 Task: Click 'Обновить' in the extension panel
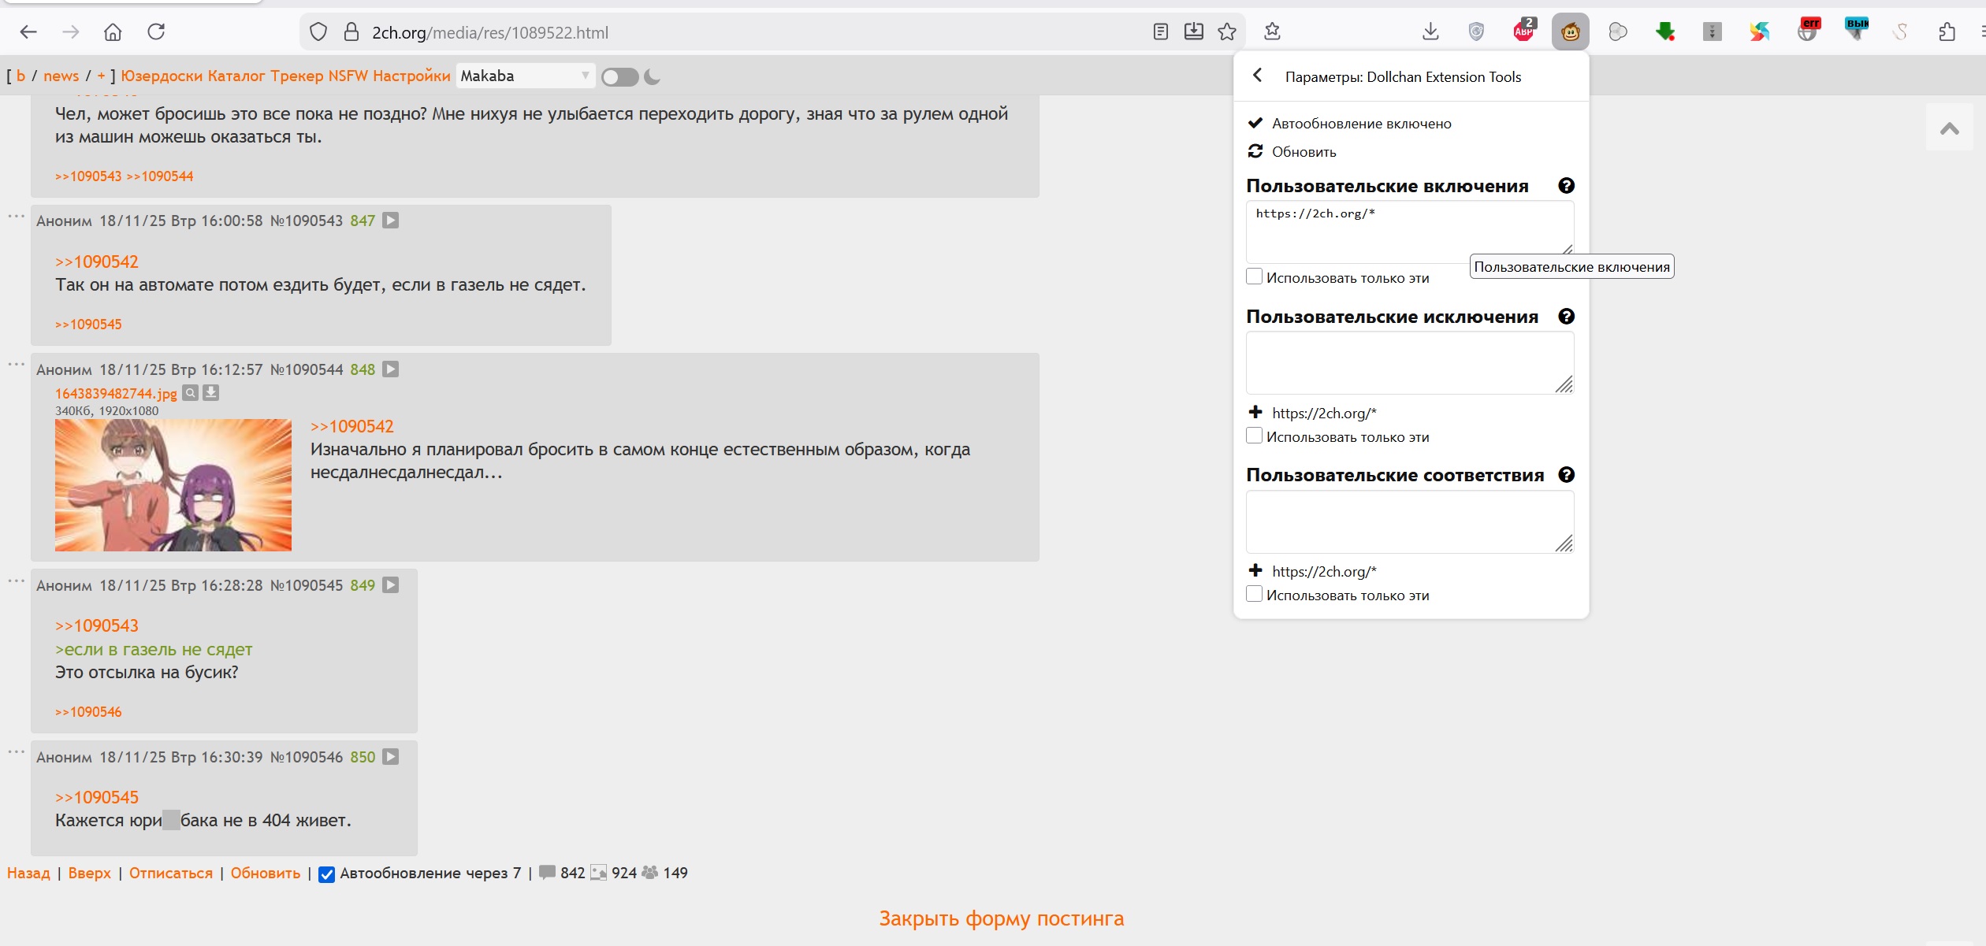(1304, 152)
